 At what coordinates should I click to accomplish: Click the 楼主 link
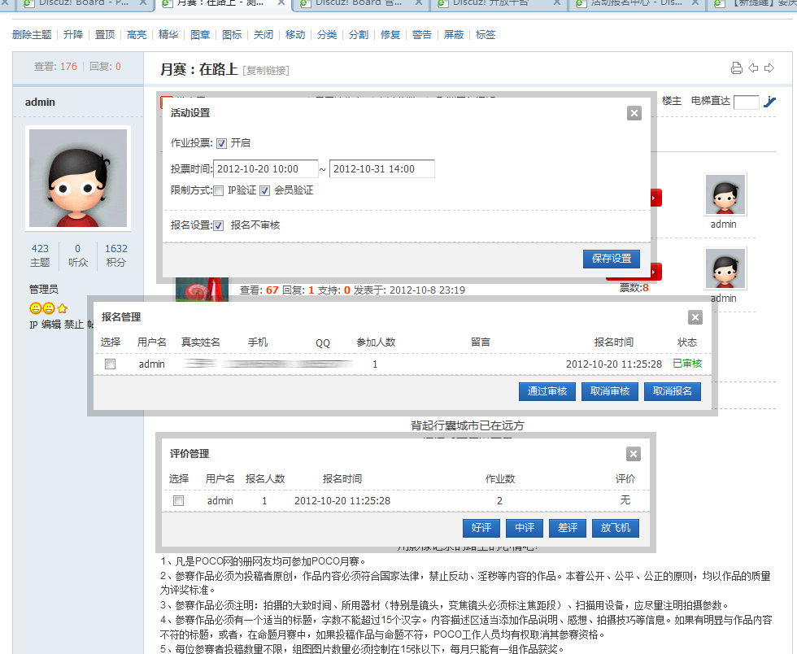(672, 101)
